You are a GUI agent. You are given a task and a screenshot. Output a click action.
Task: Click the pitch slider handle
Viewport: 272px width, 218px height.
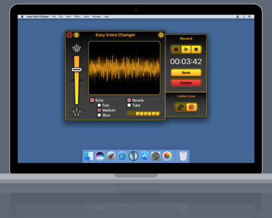click(x=77, y=70)
